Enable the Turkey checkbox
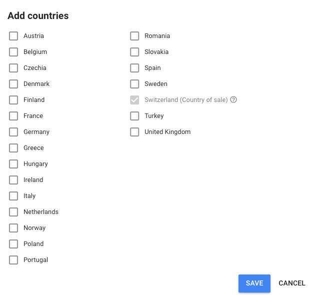This screenshot has height=295, width=311. tap(134, 116)
